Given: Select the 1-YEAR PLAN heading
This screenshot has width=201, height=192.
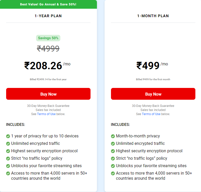Looking at the screenshot, I should click(48, 16).
